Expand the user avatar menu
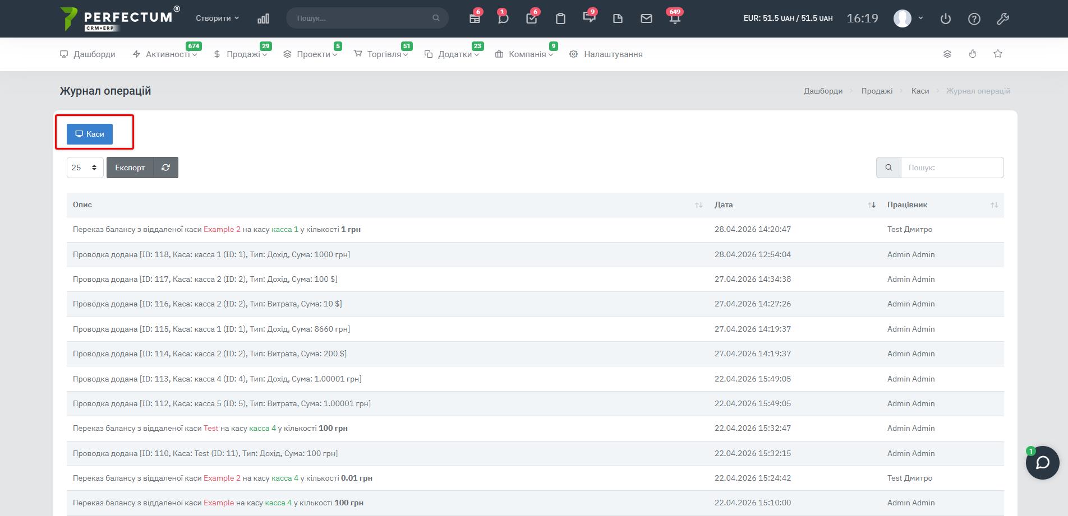 click(908, 18)
